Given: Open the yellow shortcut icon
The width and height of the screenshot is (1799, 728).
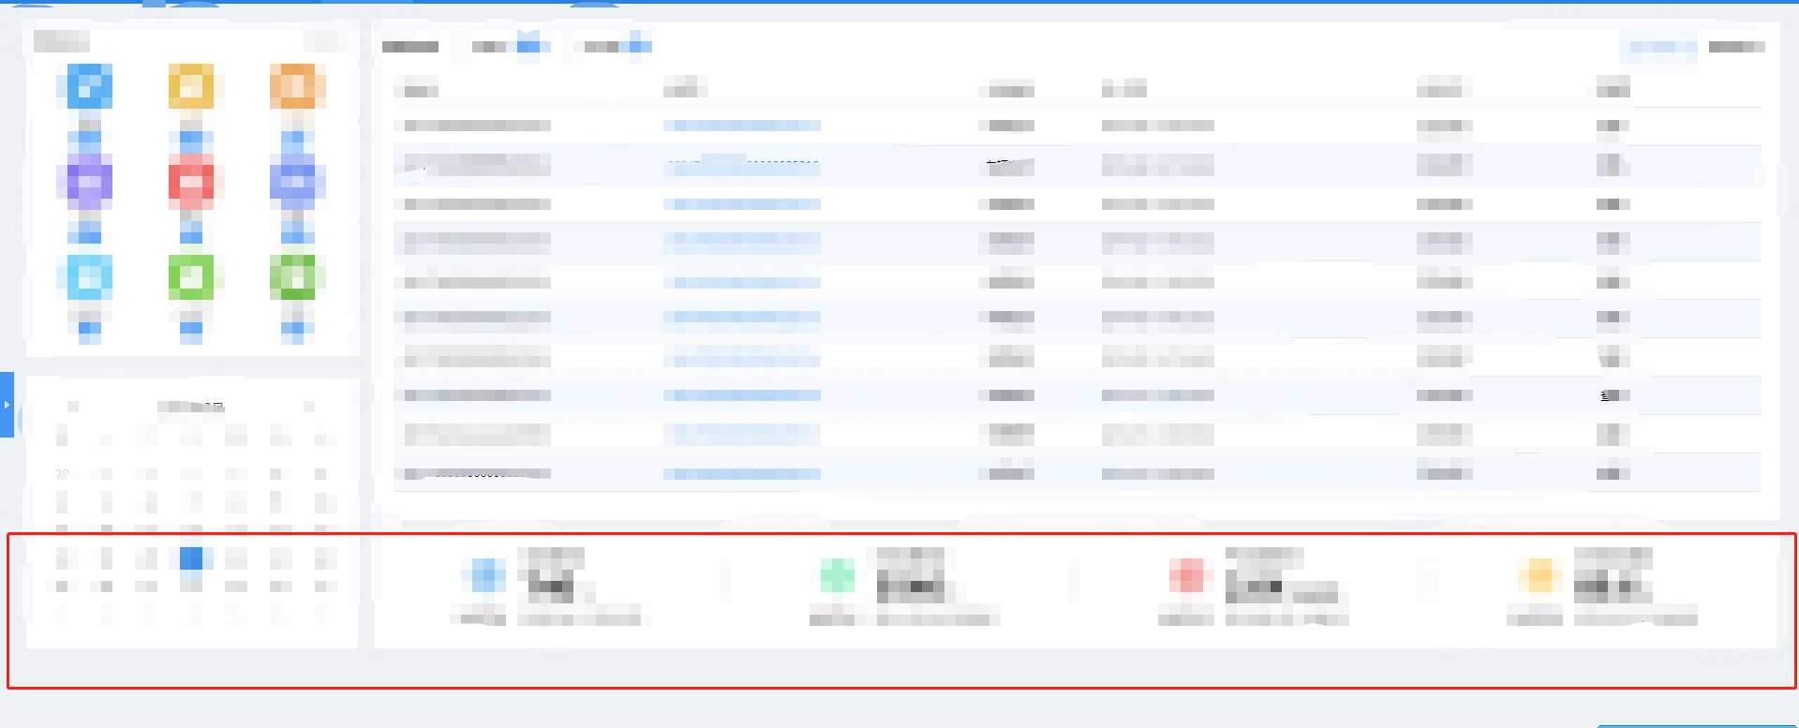Looking at the screenshot, I should click(191, 87).
